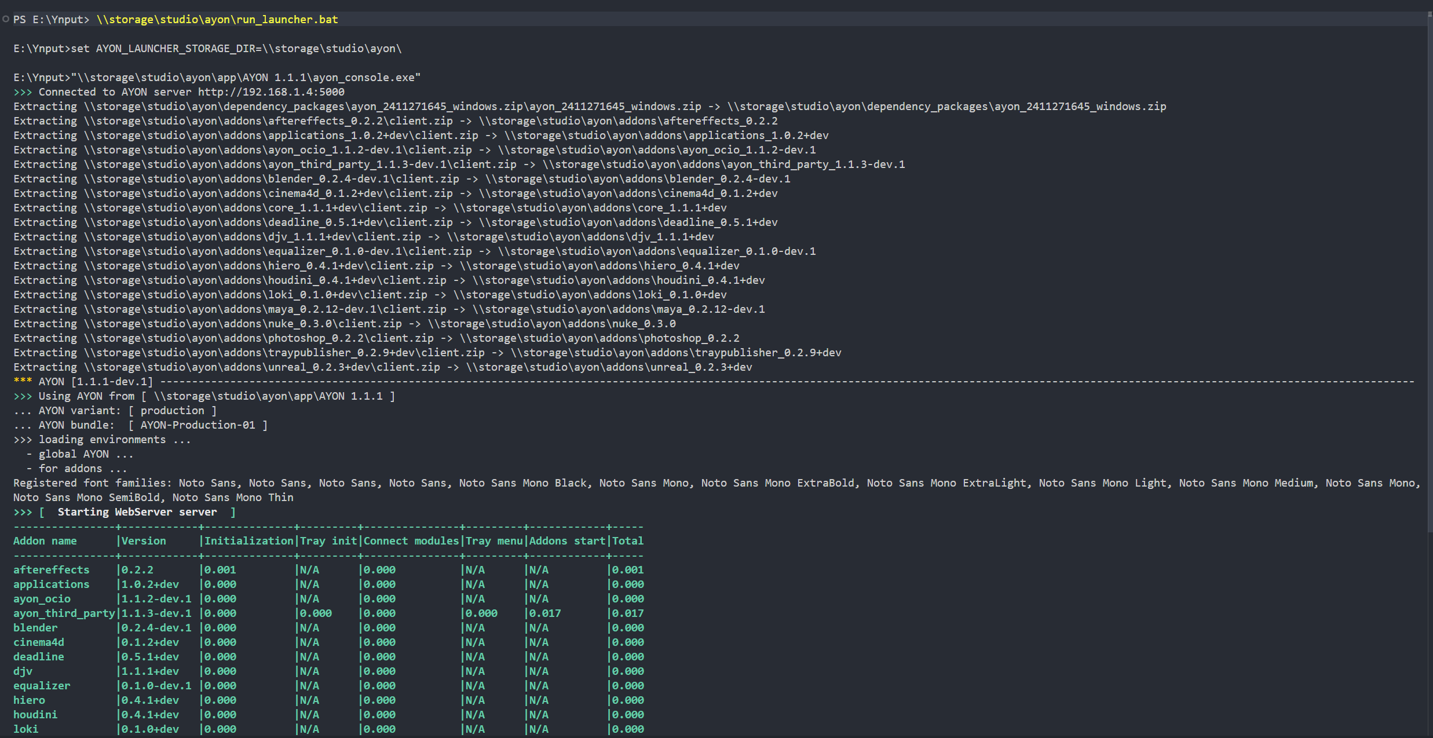Click the 'AYON [1.1.1-dev.1]' header text
Screen dimensions: 1433x738
pos(96,381)
